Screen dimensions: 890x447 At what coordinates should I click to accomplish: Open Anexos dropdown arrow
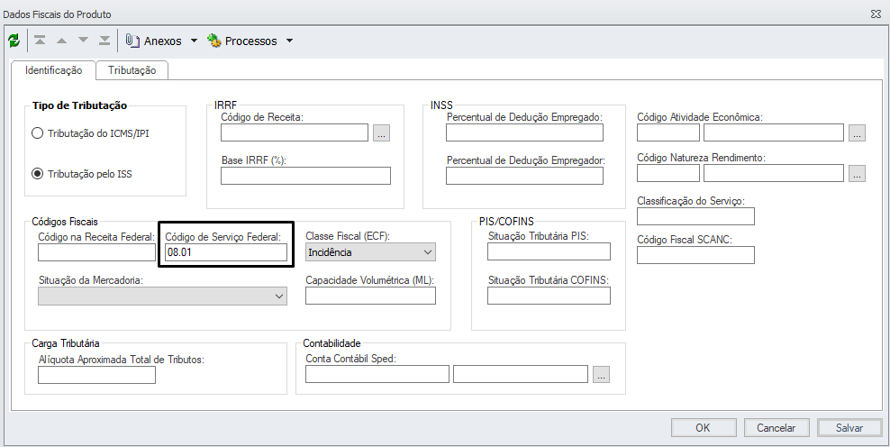click(x=194, y=41)
